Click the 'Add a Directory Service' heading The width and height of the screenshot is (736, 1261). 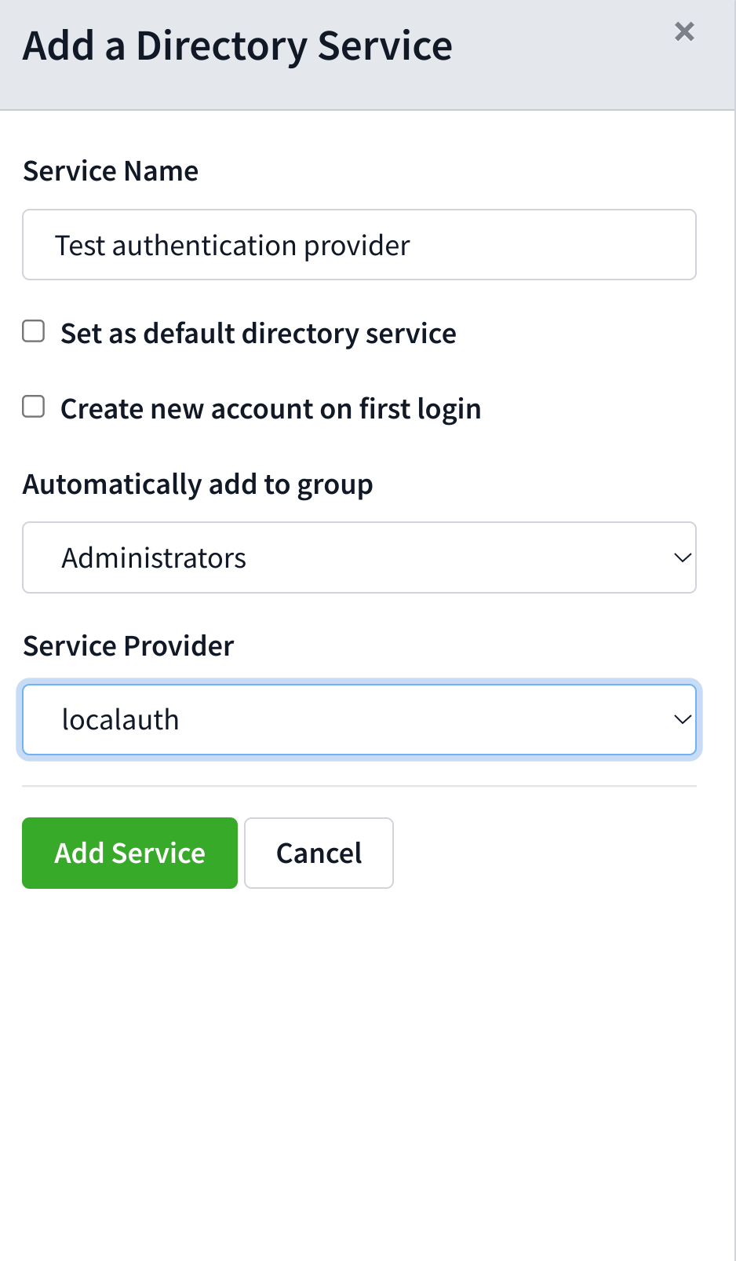[238, 46]
